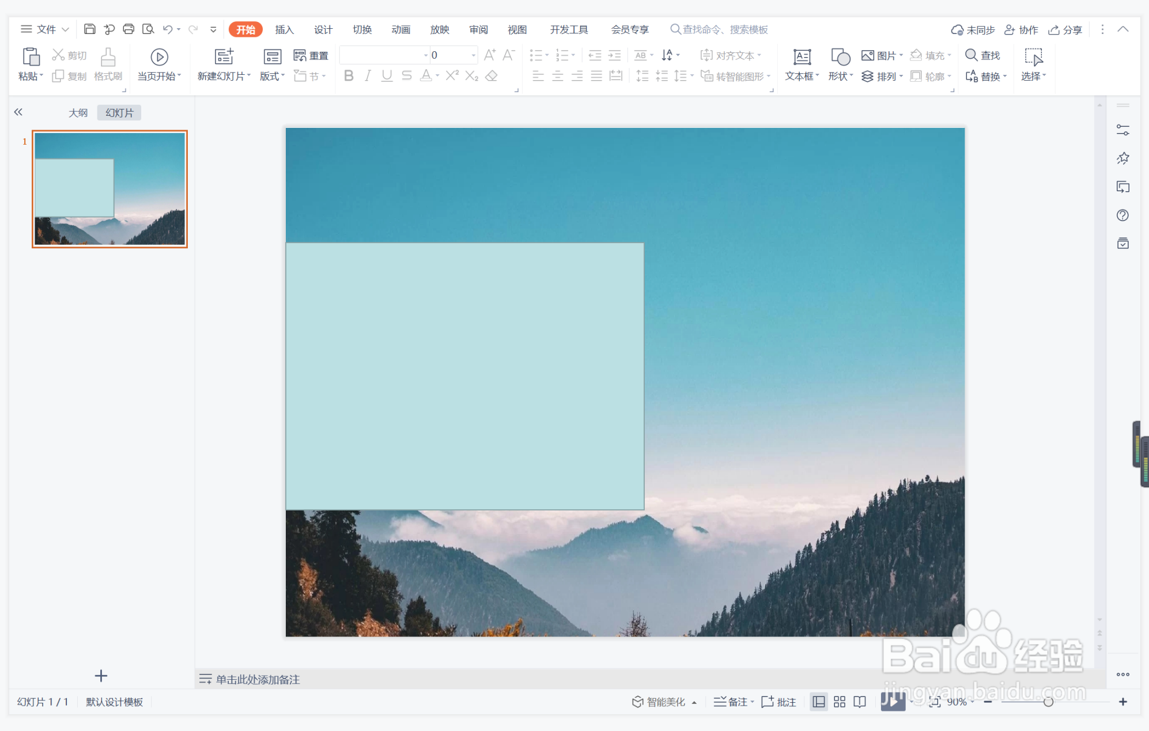Insert a text box via 文本框 icon
The height and width of the screenshot is (731, 1149).
coord(802,58)
